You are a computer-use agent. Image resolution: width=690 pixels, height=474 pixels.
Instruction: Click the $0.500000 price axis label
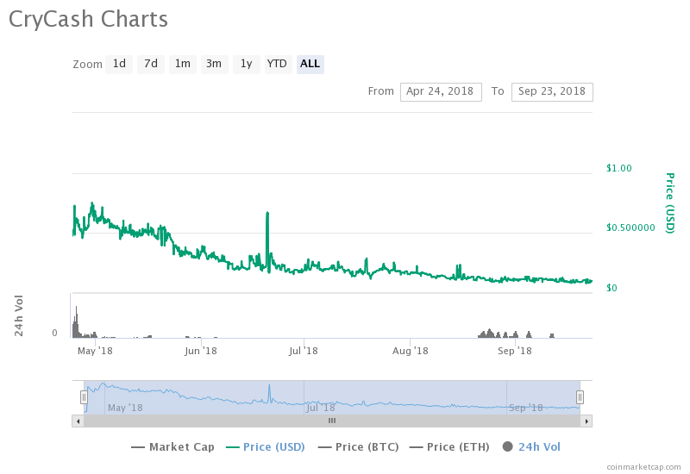(630, 228)
